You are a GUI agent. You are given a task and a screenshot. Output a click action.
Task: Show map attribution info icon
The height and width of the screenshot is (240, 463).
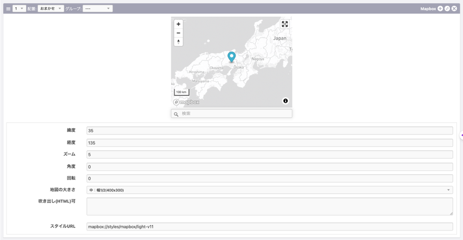[x=286, y=101]
